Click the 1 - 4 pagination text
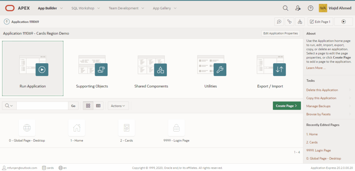Screen dimensions: 355x171 coord(297,152)
